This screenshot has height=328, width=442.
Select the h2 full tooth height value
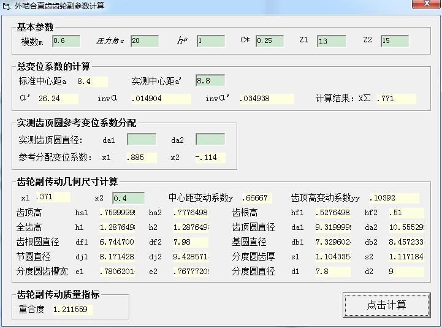[x=191, y=227]
